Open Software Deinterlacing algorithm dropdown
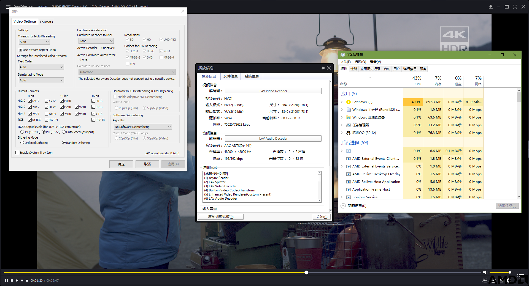 [x=143, y=127]
